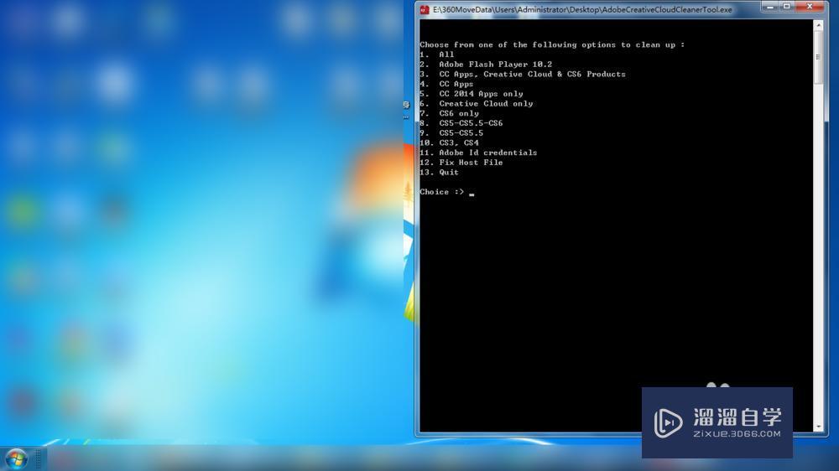Click the '13. Quit' line
The image size is (839, 471).
[x=440, y=172]
